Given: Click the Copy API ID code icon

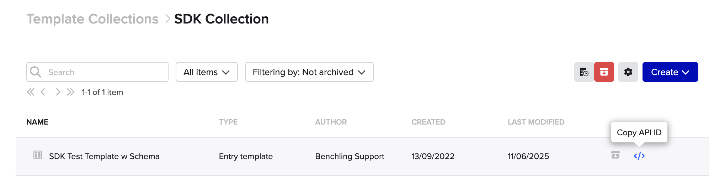Looking at the screenshot, I should [x=639, y=156].
